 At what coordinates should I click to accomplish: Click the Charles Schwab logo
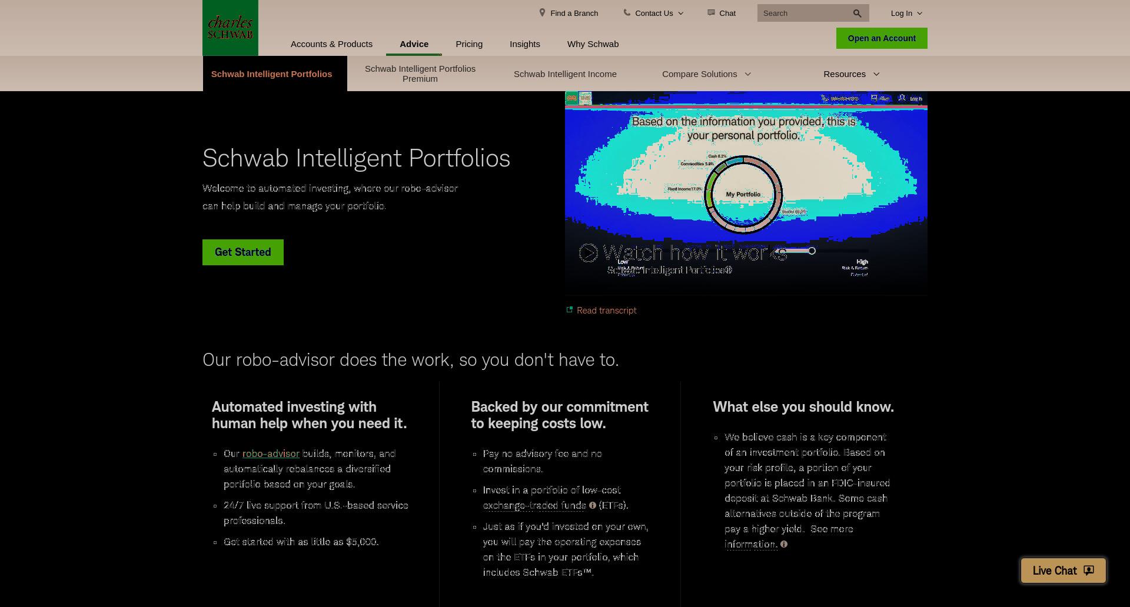pos(230,28)
